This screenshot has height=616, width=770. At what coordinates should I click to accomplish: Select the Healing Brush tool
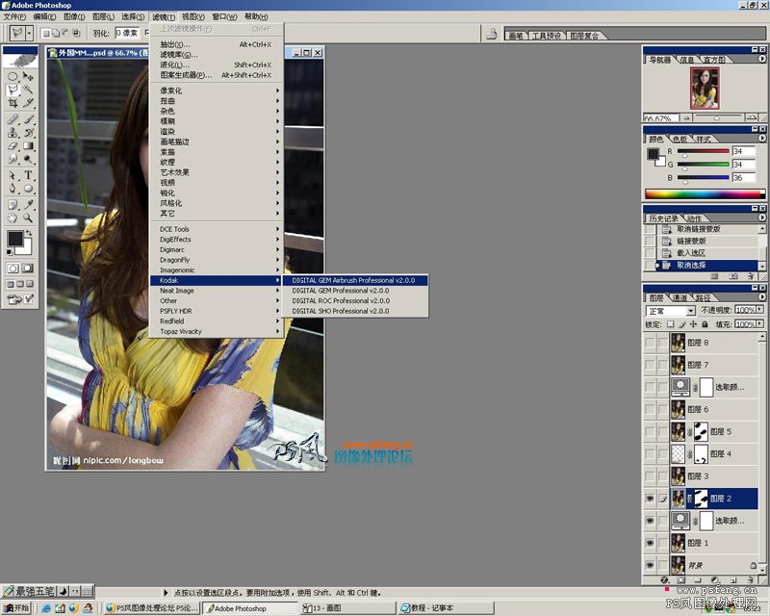13,119
